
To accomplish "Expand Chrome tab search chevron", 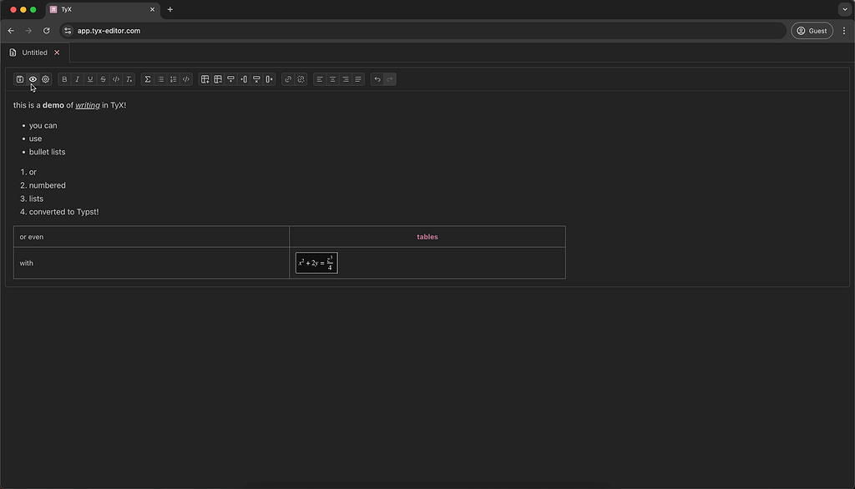I will 845,9.
